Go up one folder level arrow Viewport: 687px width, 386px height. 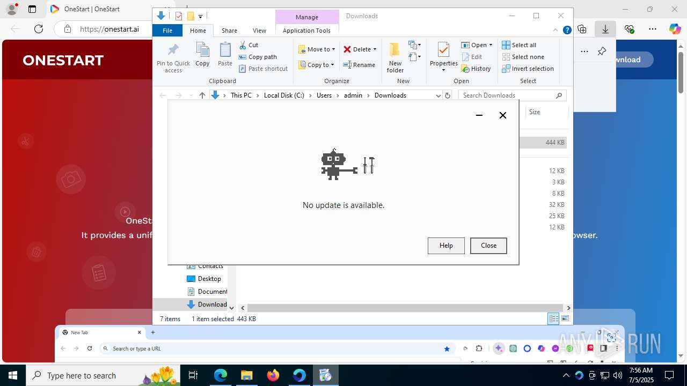pyautogui.click(x=202, y=95)
